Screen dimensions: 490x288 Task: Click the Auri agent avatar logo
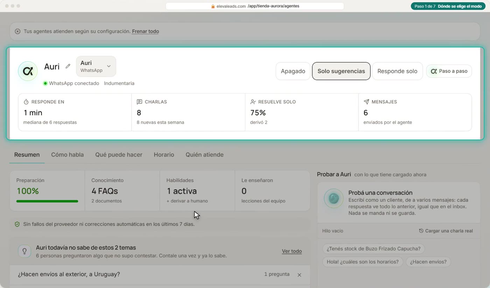tap(28, 71)
